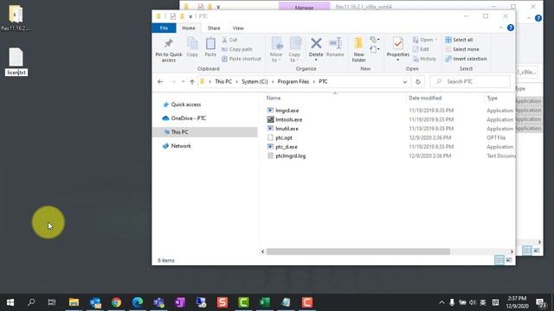554x311 pixels.
Task: Sort by the Date modified column
Action: click(x=425, y=98)
